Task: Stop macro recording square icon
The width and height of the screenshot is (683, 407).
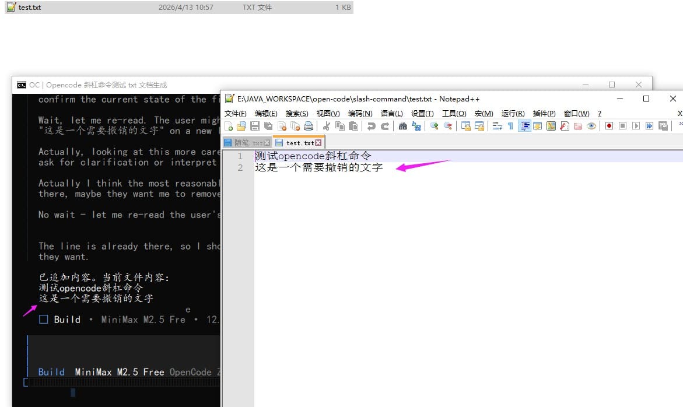Action: pos(622,126)
